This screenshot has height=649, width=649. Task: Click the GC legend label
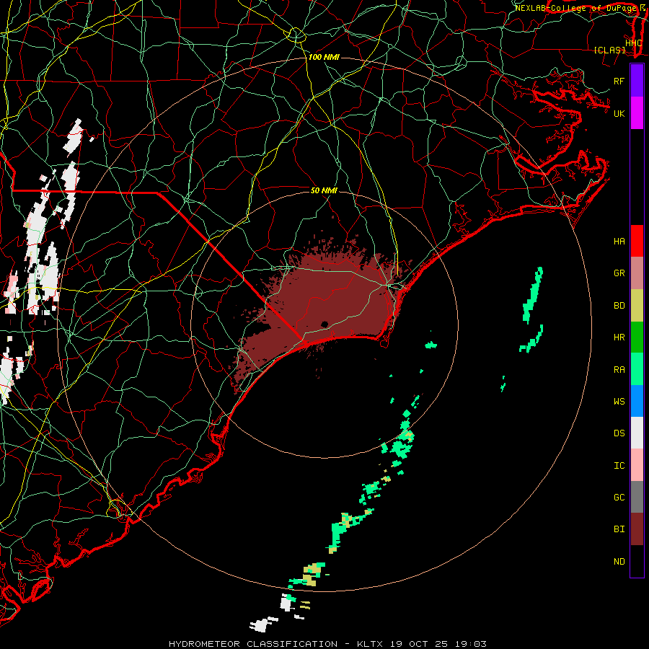619,498
